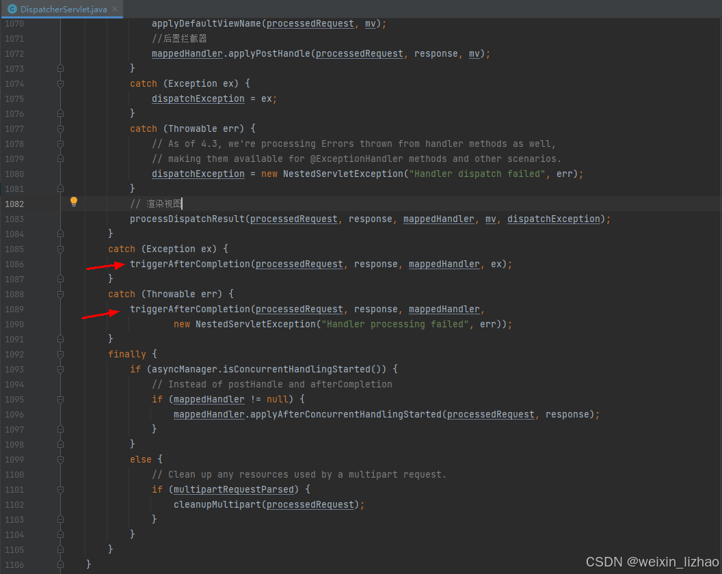Click NestedServletException on line 1080
This screenshot has height=574, width=722.
point(343,174)
